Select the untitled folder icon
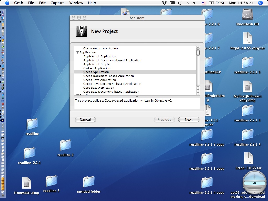 coord(89,182)
